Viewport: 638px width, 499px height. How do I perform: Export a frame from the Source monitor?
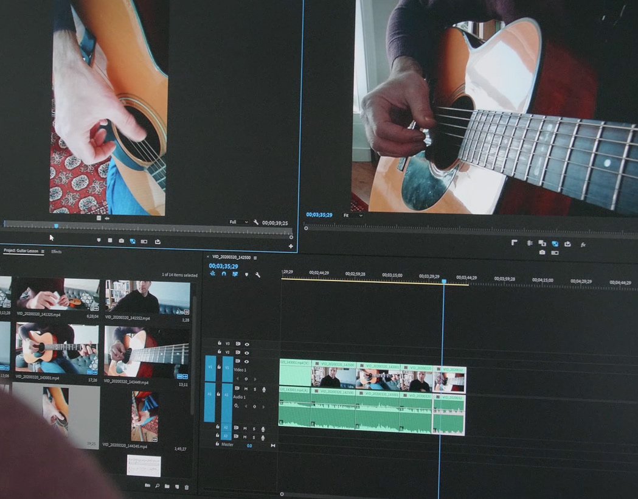tap(121, 241)
